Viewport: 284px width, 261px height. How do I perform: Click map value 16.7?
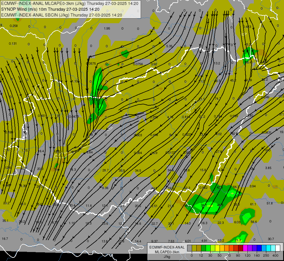tap(5, 239)
